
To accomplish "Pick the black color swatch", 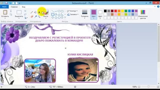I will [105, 11].
